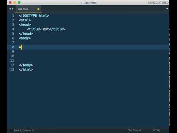This screenshot has height=133, width=177.
Task: Jump back with the left tab arrow
Action: [x=10, y=9]
